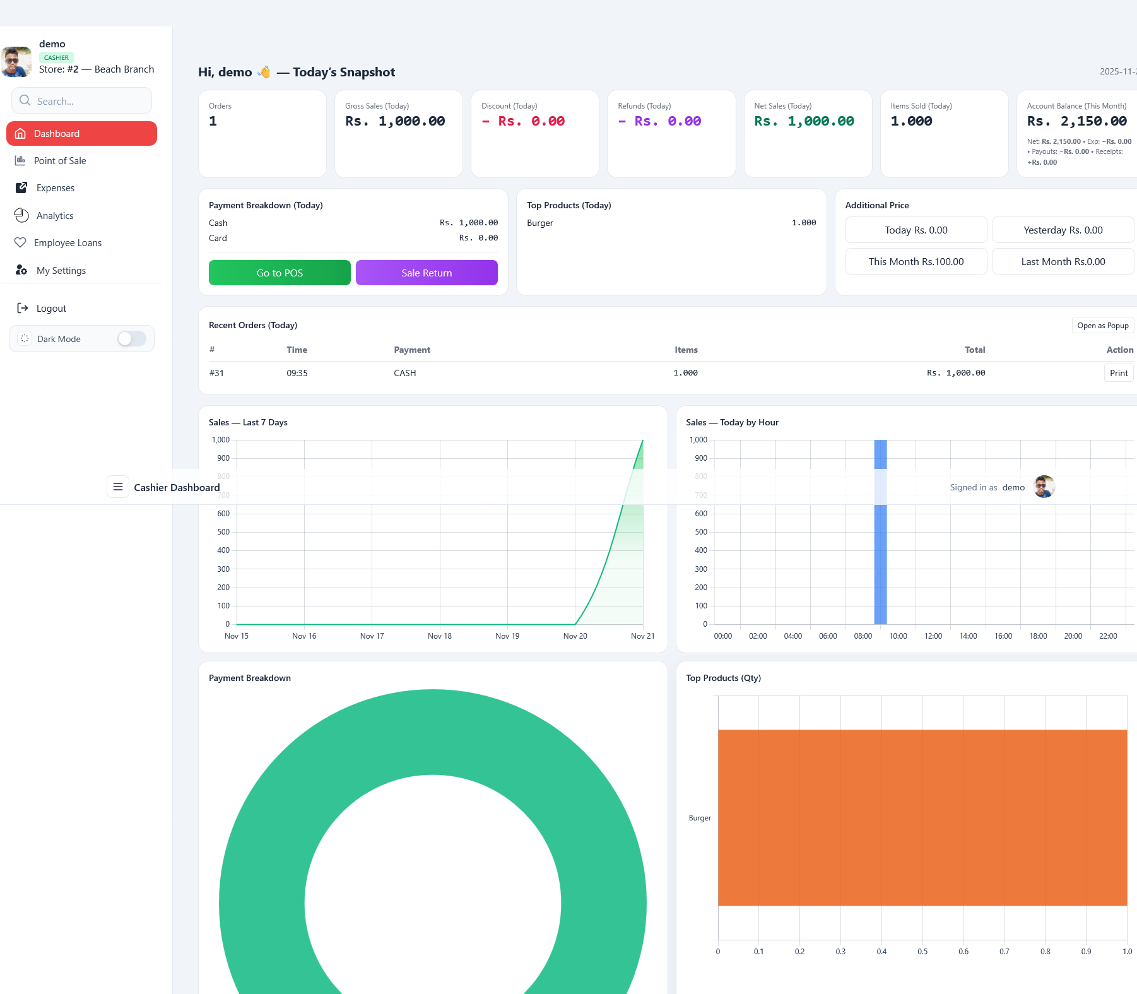Image resolution: width=1137 pixels, height=994 pixels.
Task: Click the Go to POS button
Action: point(279,272)
